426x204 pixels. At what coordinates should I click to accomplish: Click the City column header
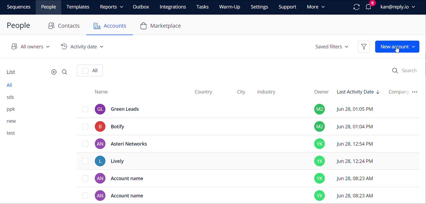pos(241,92)
